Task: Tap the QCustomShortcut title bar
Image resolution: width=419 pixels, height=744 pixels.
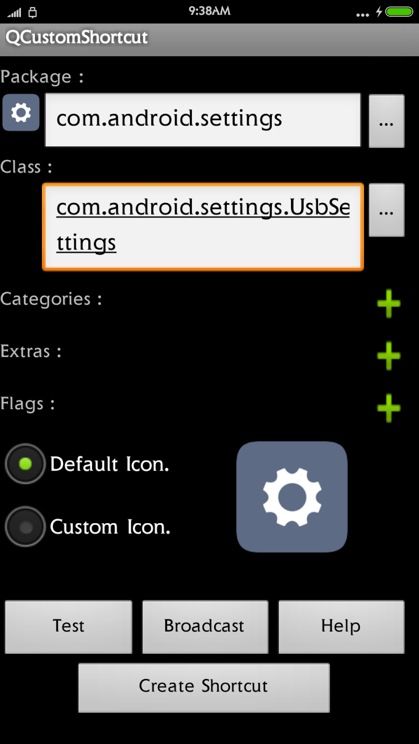Action: (76, 38)
